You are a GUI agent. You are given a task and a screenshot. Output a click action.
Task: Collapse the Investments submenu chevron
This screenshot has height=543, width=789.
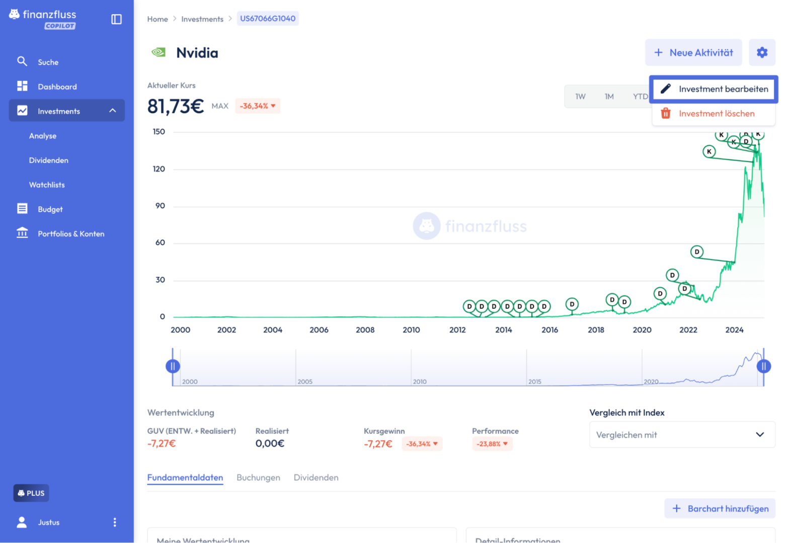113,111
